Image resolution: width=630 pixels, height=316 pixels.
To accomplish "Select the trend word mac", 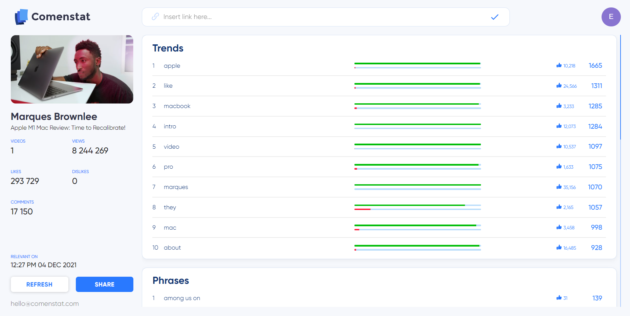I will 170,228.
